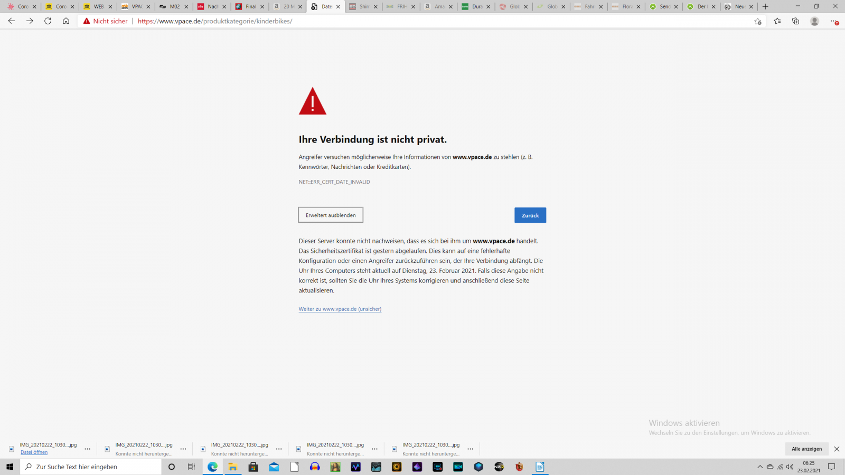Reload the page with the refresh icon

pos(48,21)
